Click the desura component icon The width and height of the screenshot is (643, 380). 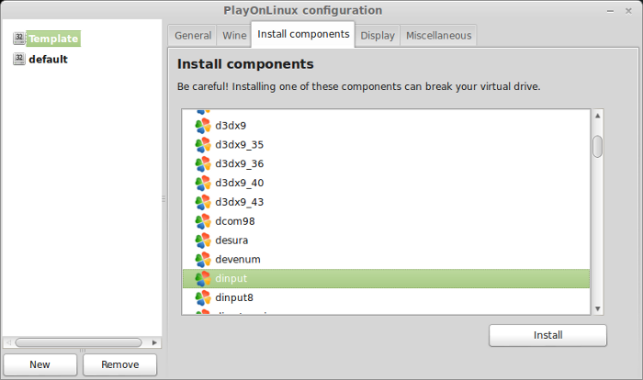click(x=203, y=240)
